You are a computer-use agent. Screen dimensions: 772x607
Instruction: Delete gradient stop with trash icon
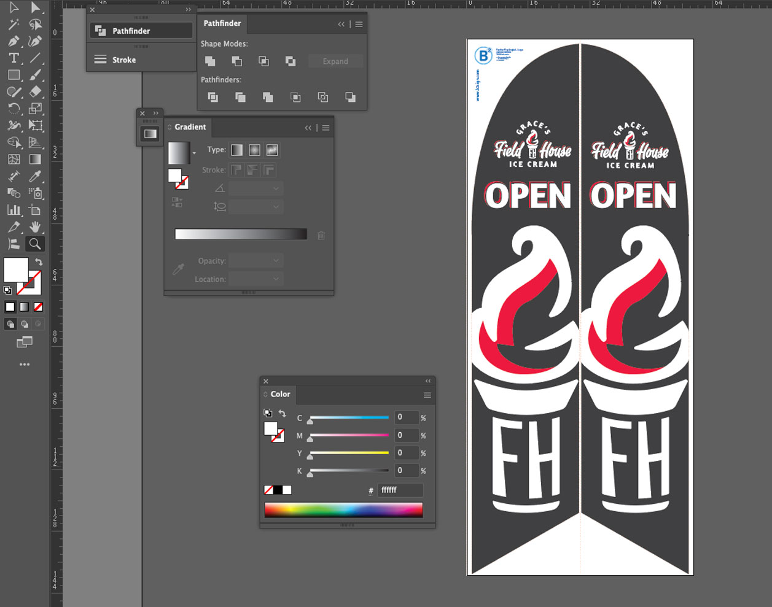pyautogui.click(x=321, y=235)
